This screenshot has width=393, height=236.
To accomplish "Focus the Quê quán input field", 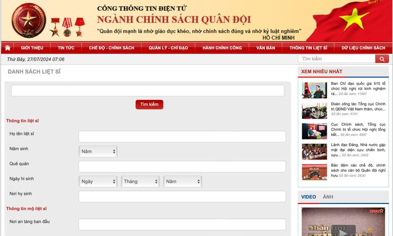I will point(182,166).
